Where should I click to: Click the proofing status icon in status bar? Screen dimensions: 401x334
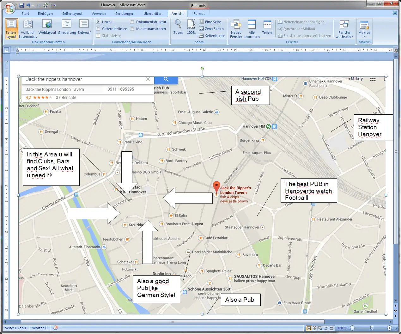(x=56, y=328)
